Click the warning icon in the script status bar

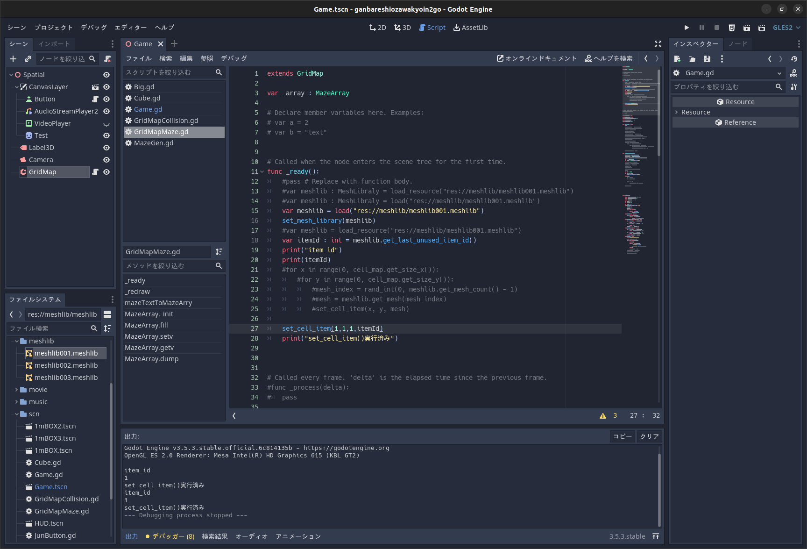(603, 415)
